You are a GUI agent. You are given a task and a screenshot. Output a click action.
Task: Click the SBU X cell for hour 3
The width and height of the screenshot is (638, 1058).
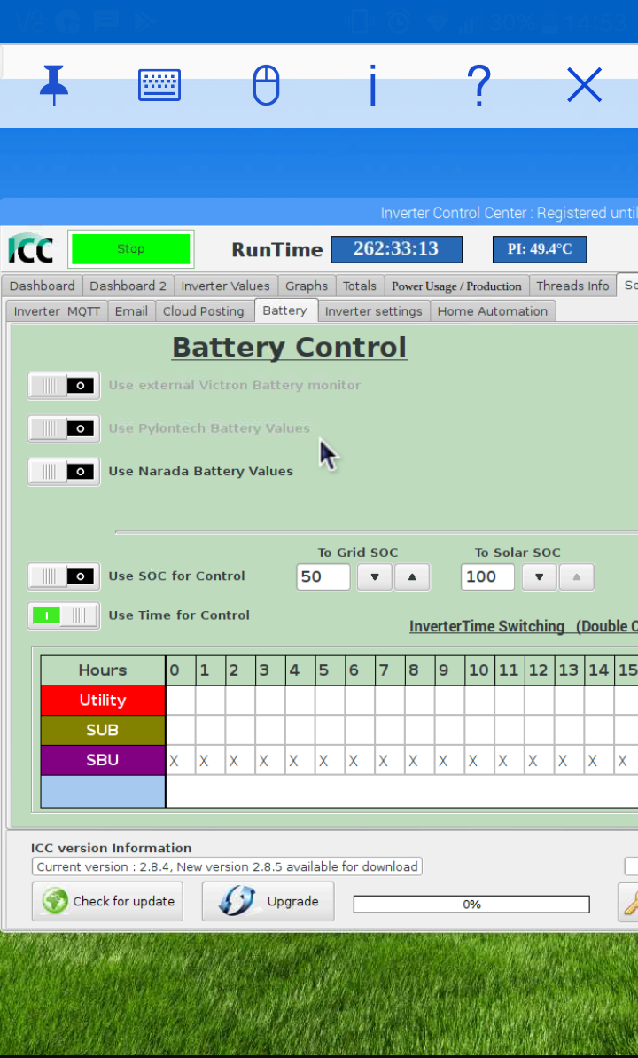(x=270, y=760)
